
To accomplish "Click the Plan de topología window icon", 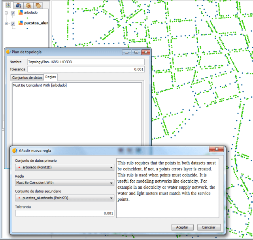I will click(x=8, y=52).
